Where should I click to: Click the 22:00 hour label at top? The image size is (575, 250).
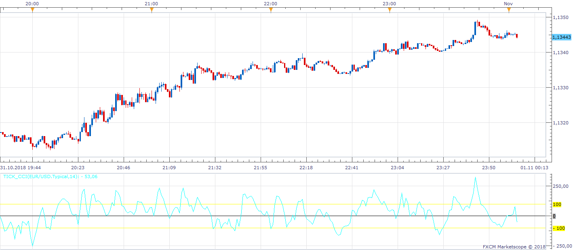(x=271, y=4)
